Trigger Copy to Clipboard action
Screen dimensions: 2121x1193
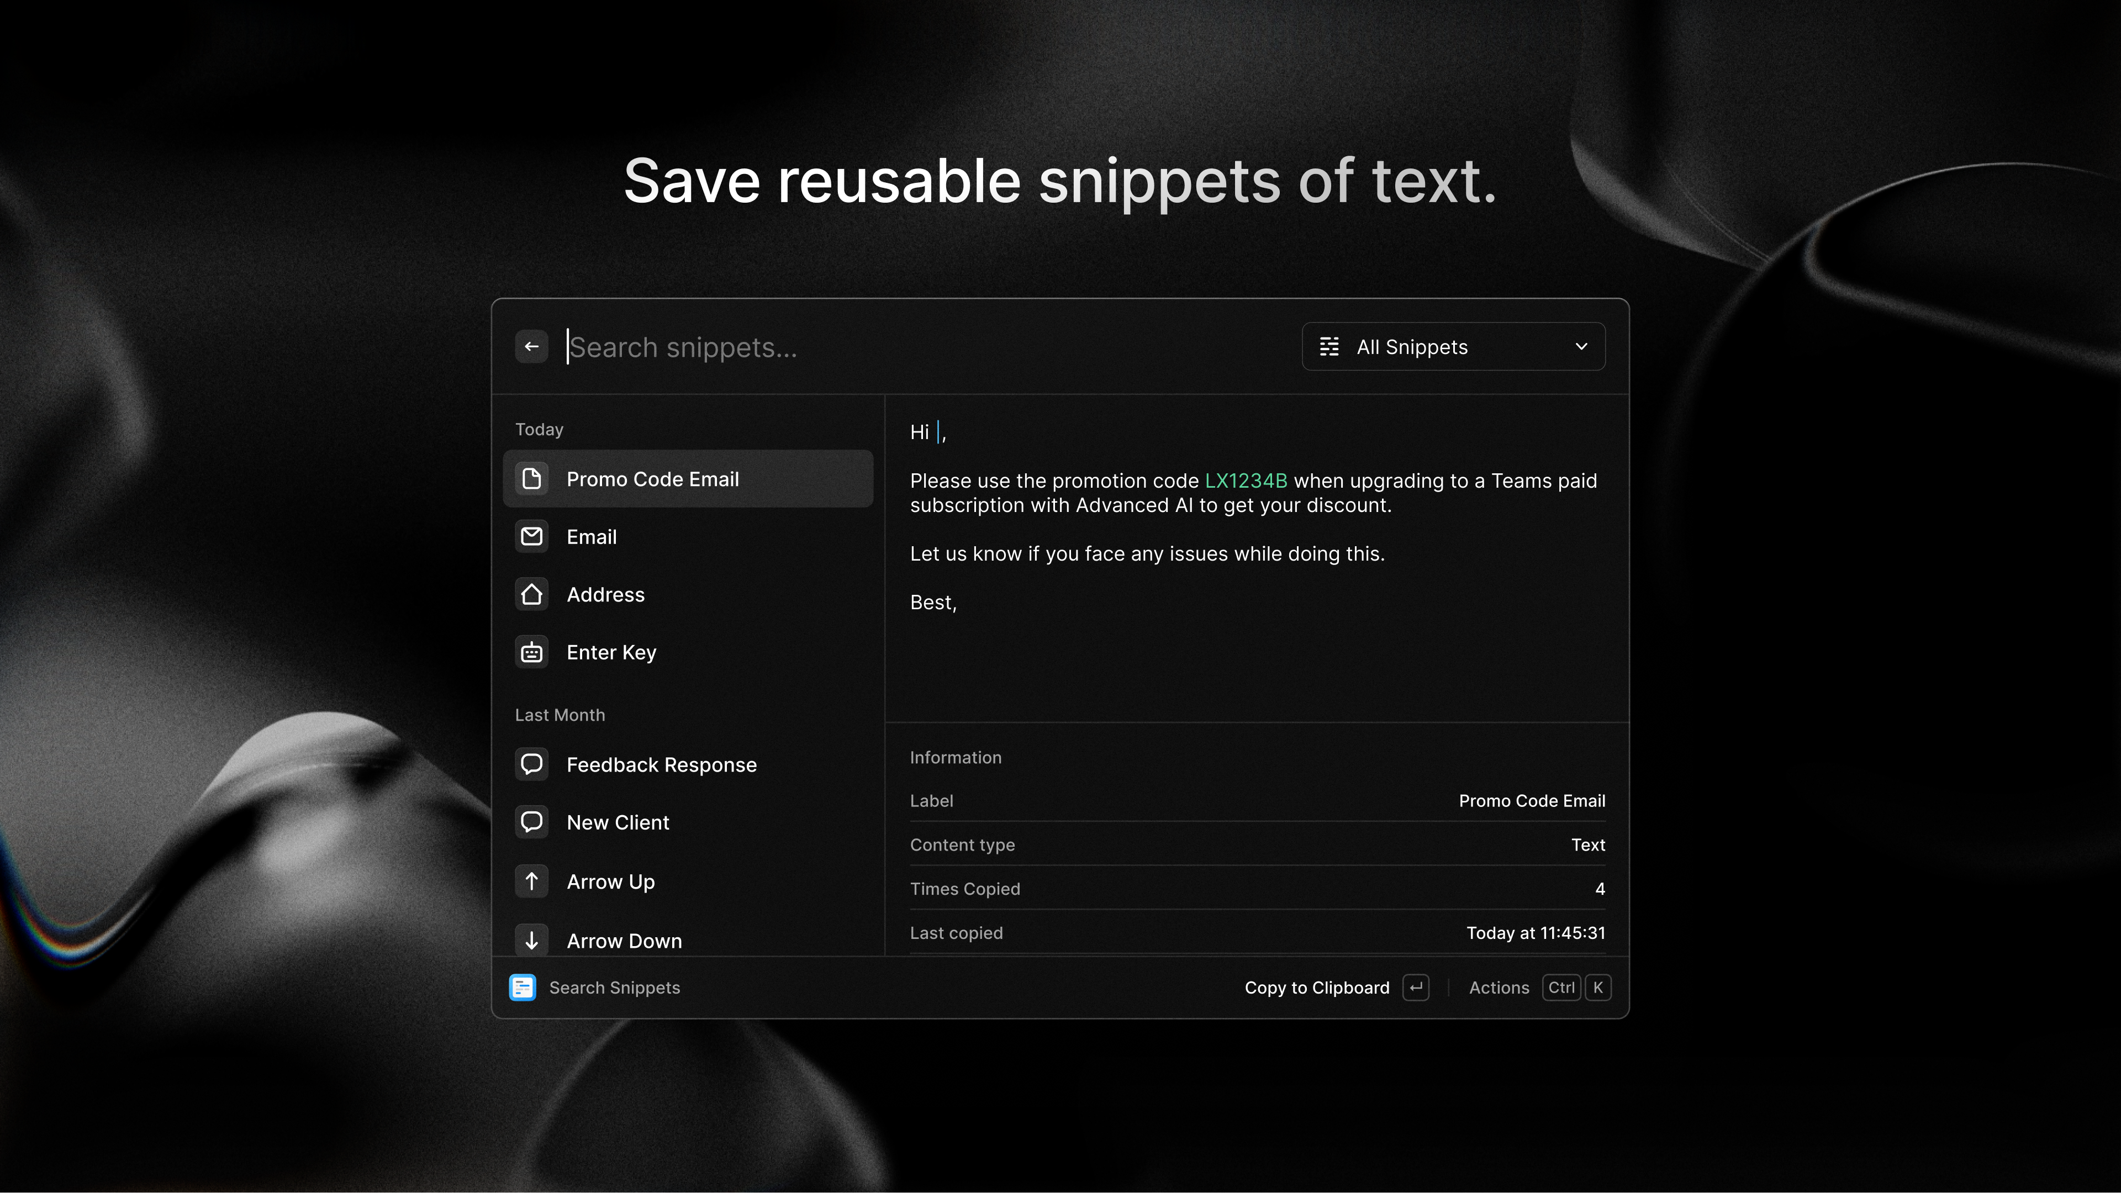[x=1317, y=987]
